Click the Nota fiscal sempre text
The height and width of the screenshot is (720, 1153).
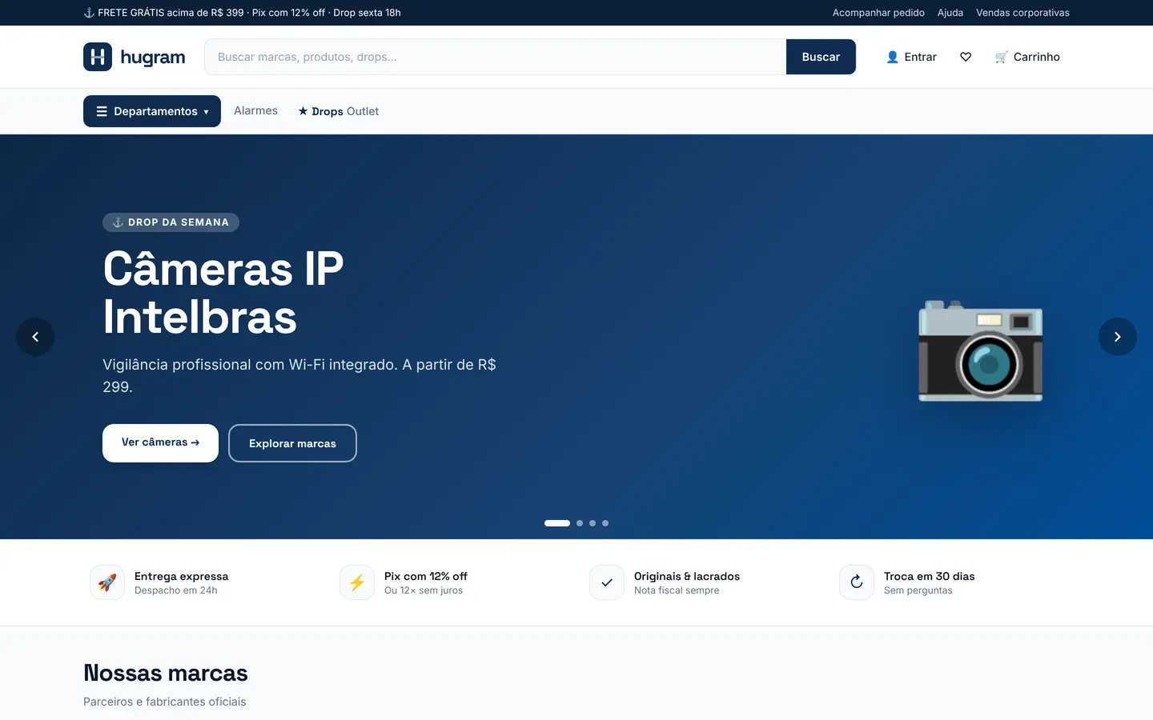coord(677,590)
